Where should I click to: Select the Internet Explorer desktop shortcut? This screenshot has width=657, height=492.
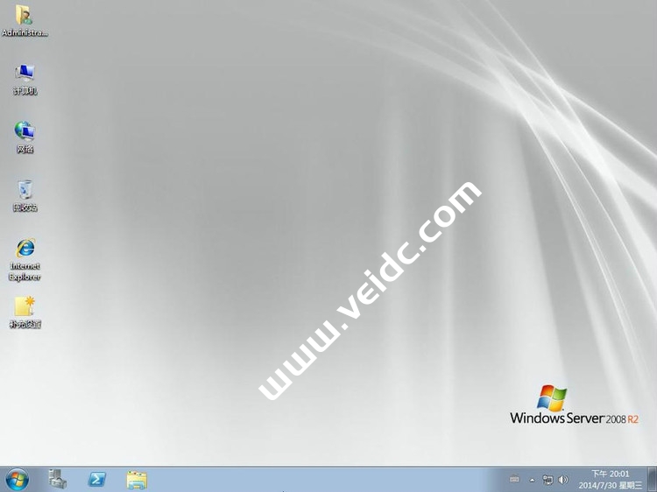[25, 260]
